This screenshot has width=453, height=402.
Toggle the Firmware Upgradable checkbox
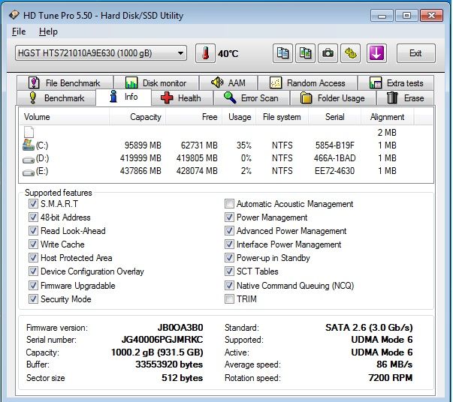coord(33,286)
